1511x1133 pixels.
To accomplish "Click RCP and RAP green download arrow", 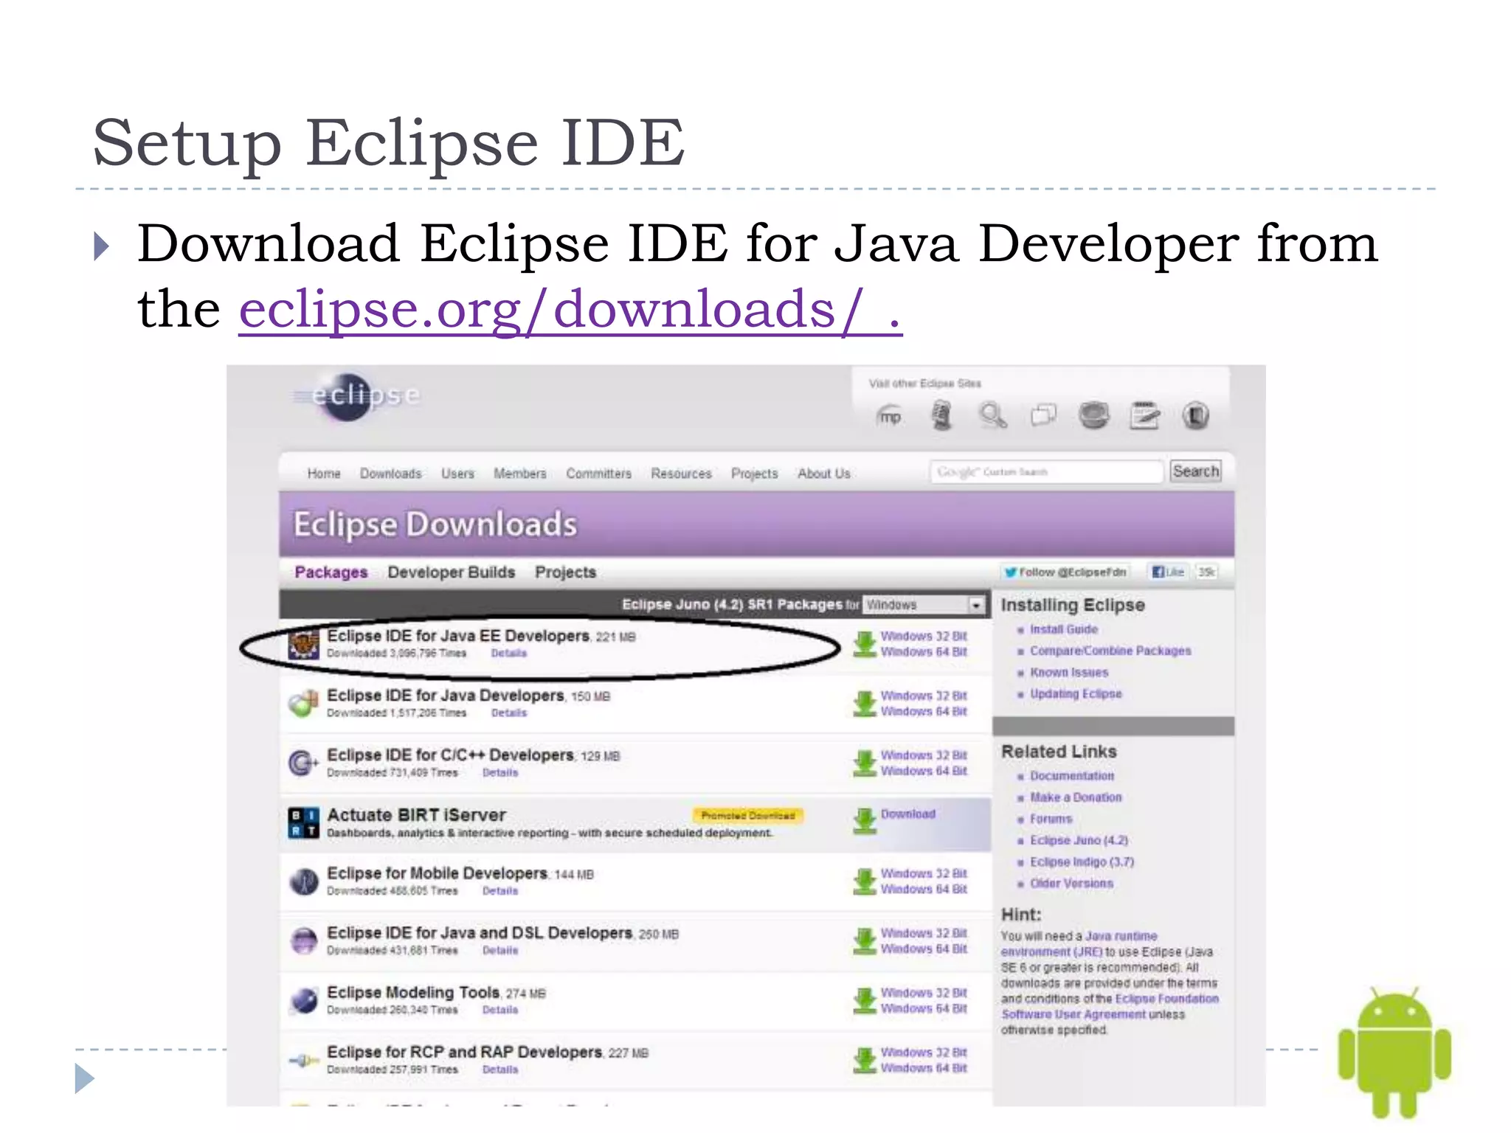I will [x=865, y=1061].
